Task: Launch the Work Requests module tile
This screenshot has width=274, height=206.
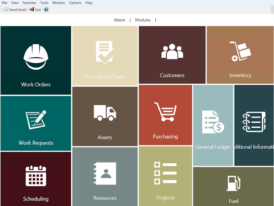Action: (36, 124)
